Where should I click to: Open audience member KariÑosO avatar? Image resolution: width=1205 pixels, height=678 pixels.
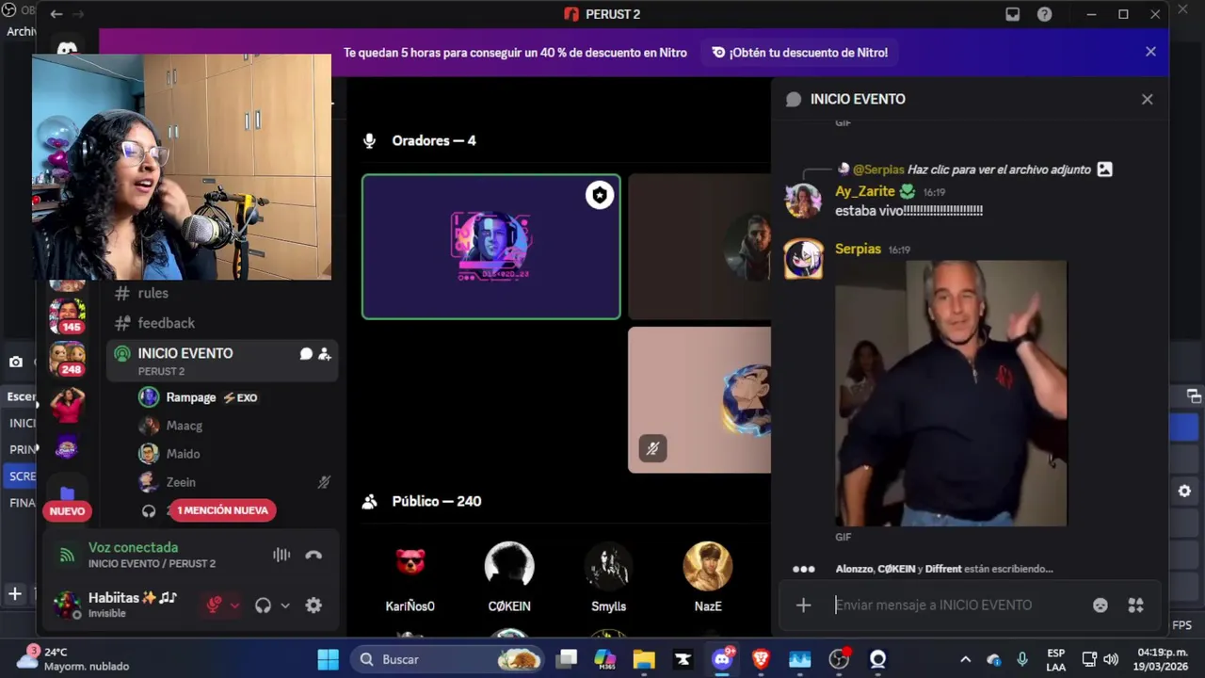[410, 565]
